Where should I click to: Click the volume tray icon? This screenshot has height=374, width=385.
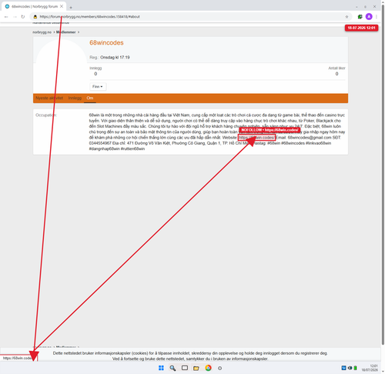pos(350,368)
